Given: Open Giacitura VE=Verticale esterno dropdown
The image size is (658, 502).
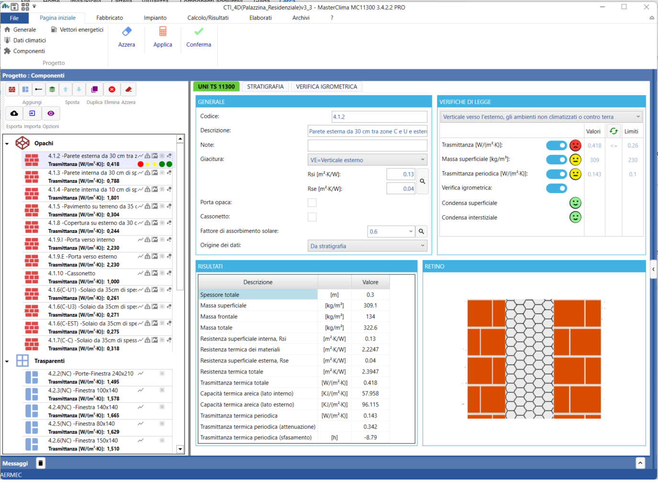Looking at the screenshot, I should click(x=368, y=160).
